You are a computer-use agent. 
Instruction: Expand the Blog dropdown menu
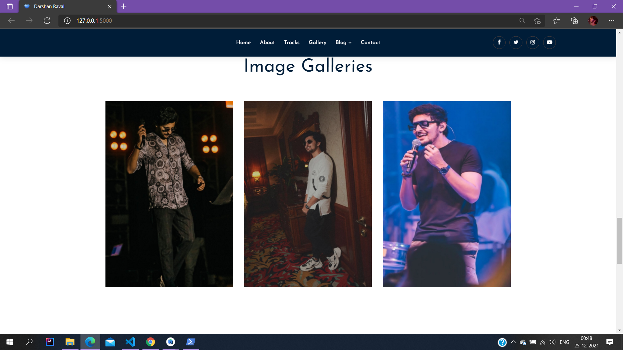click(x=343, y=42)
